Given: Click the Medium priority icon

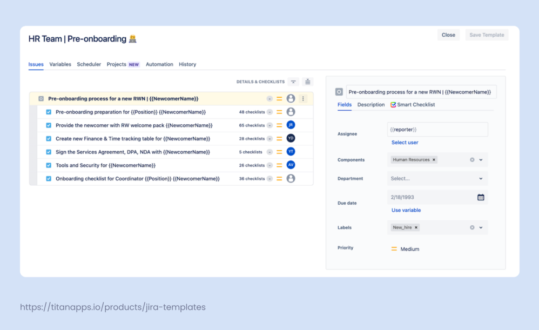Looking at the screenshot, I should pos(395,249).
